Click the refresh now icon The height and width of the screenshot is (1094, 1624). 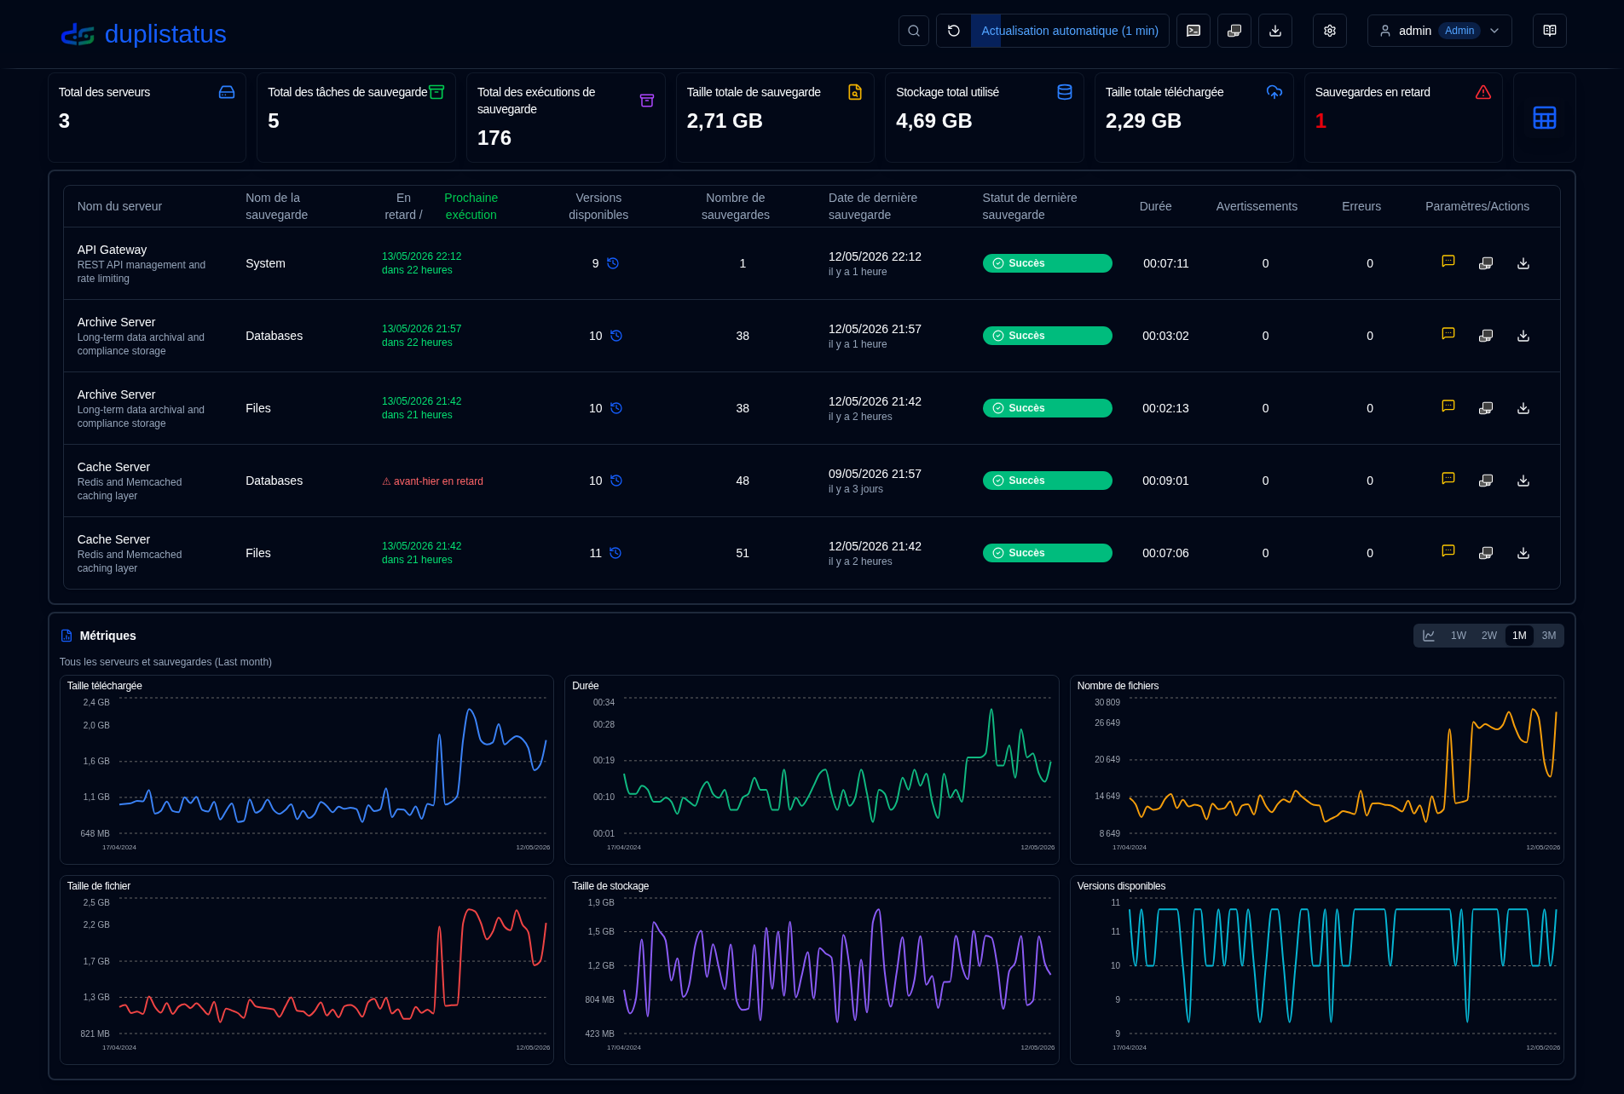954,31
